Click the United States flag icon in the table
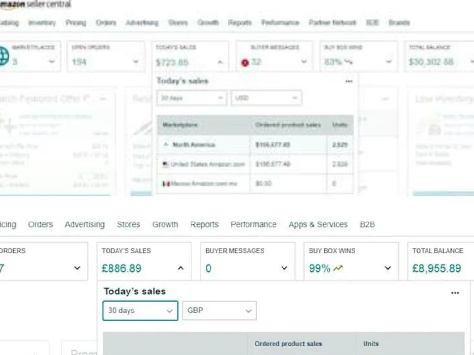 tap(165, 164)
